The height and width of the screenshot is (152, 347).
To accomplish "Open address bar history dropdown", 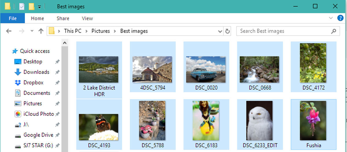I will click(x=220, y=31).
